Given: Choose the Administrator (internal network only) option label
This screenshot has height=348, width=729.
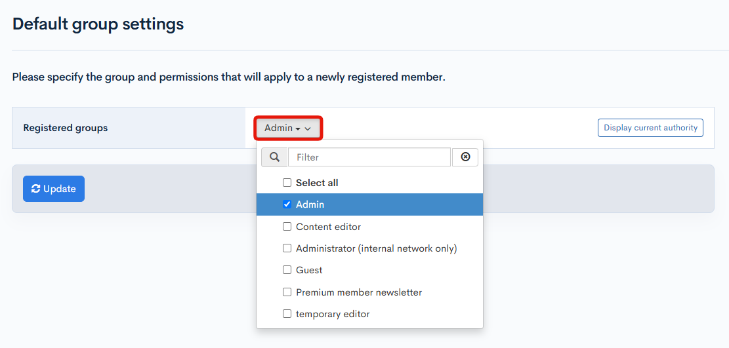Looking at the screenshot, I should 376,248.
